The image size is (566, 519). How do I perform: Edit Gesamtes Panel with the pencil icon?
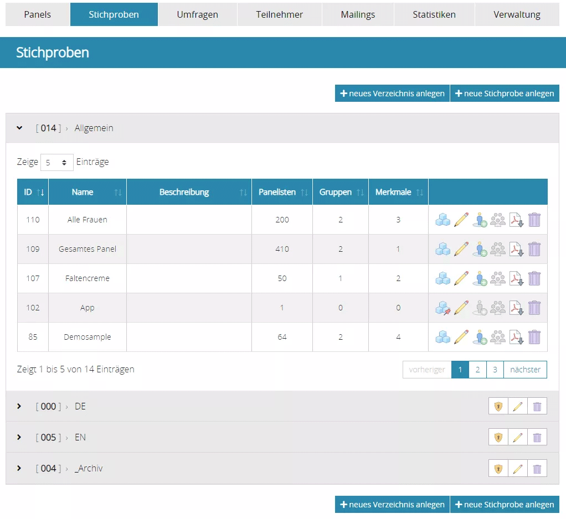[461, 249]
